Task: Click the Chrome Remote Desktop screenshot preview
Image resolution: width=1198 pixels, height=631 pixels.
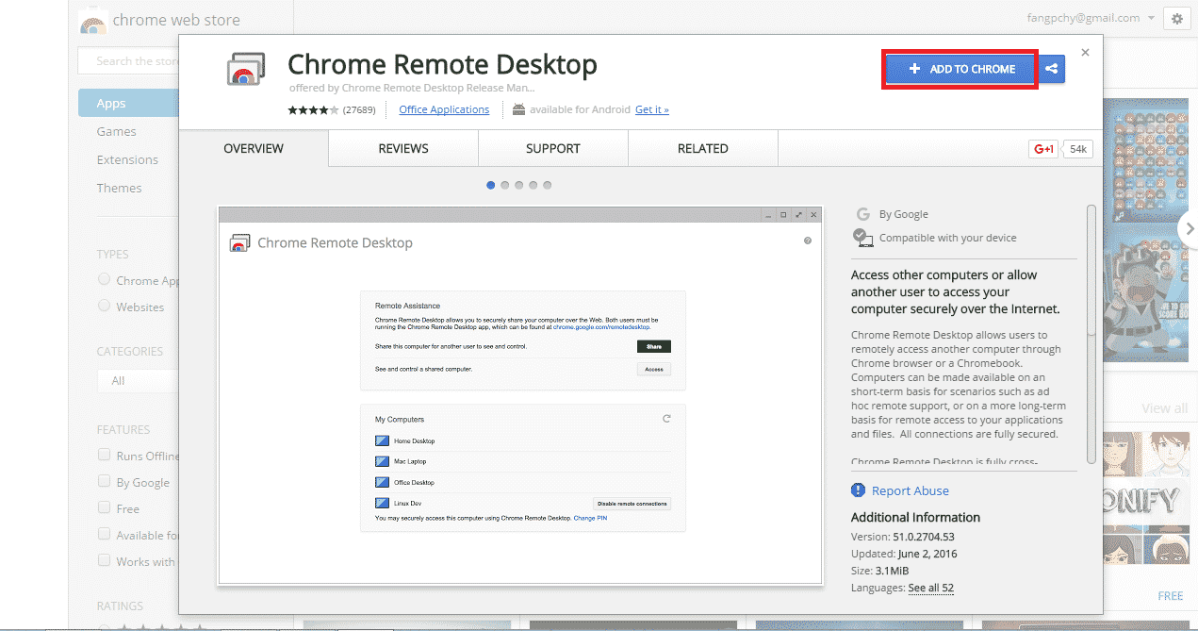Action: pyautogui.click(x=520, y=395)
